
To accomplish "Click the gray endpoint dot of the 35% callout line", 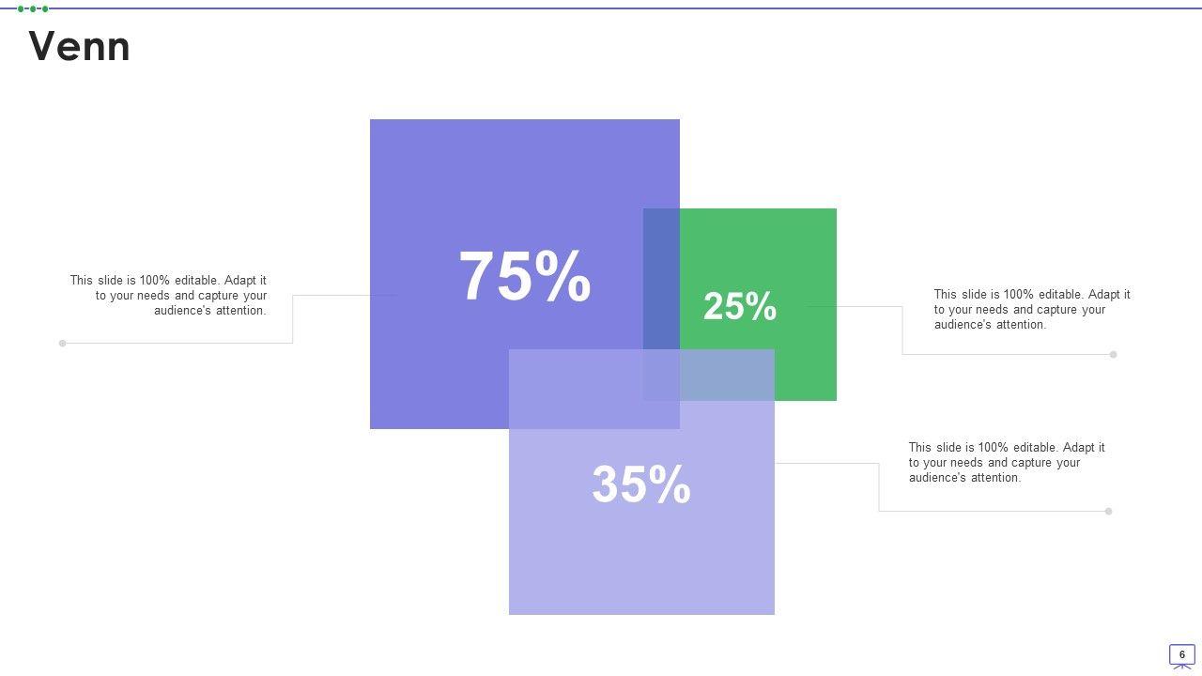I will pyautogui.click(x=1108, y=511).
